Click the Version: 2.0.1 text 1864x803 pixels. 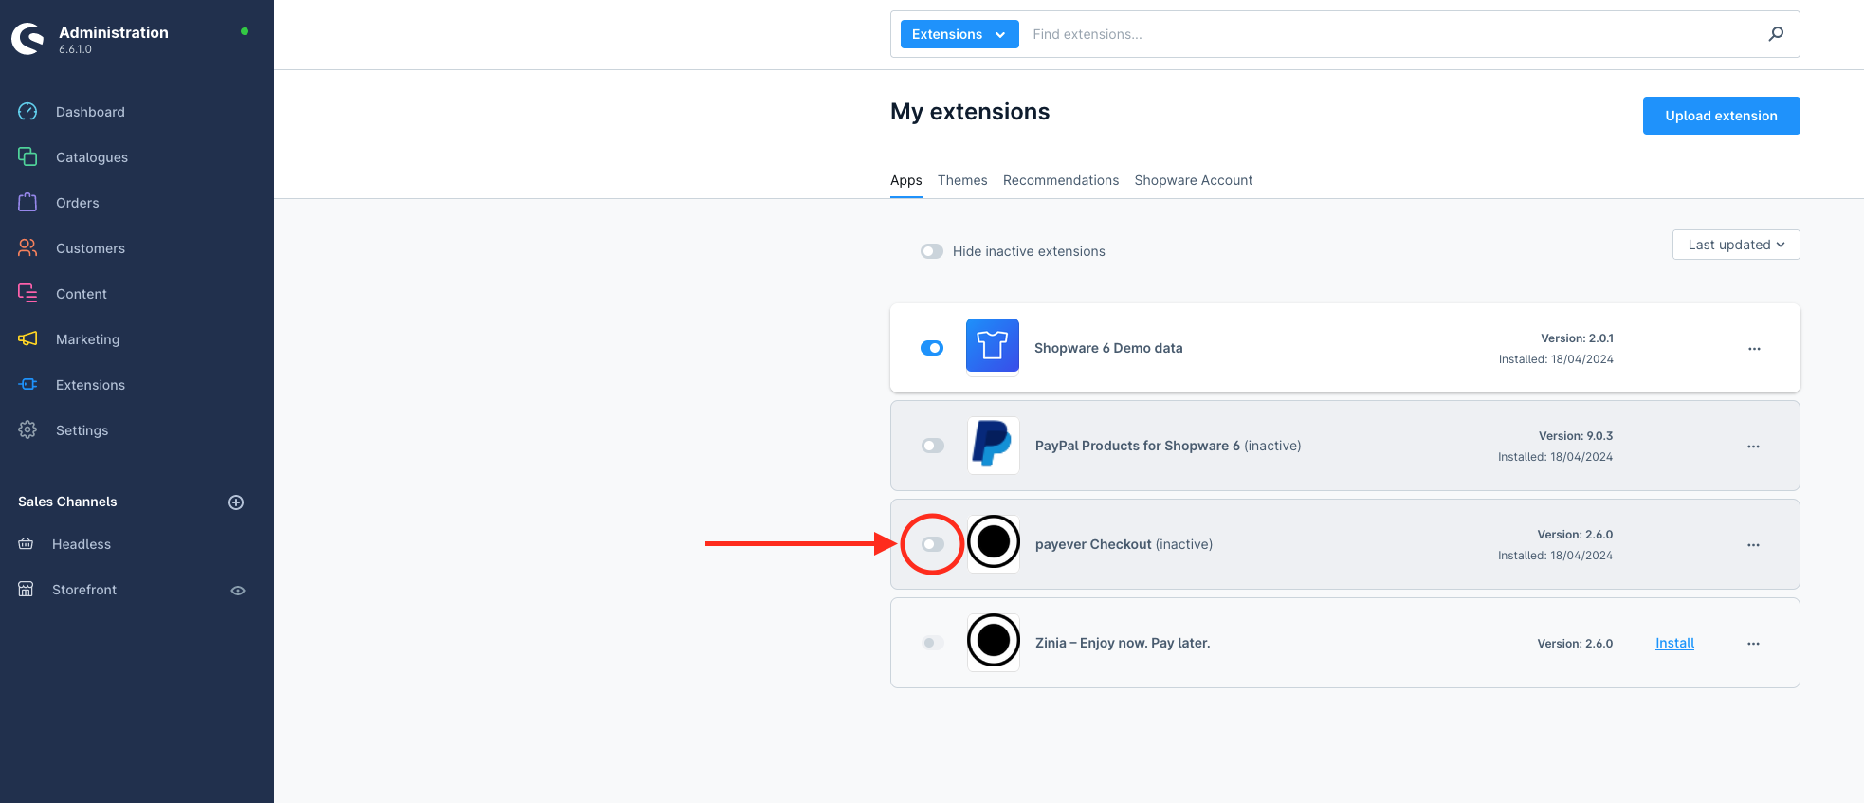(x=1577, y=338)
